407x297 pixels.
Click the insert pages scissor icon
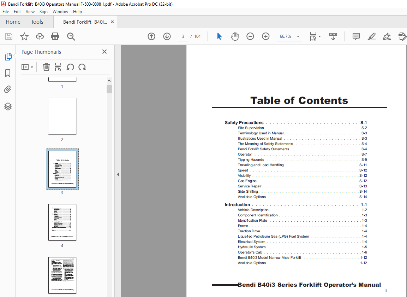pyautogui.click(x=58, y=67)
